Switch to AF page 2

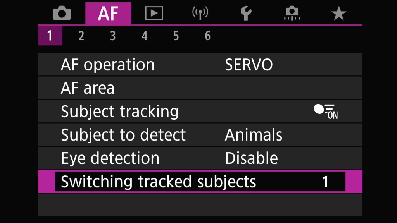click(81, 36)
